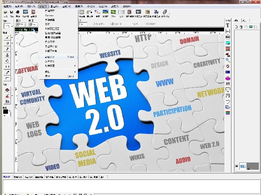Select the paintbrush tool in the left toolbox
Viewport: 261px width, 195px height.
tap(7, 37)
